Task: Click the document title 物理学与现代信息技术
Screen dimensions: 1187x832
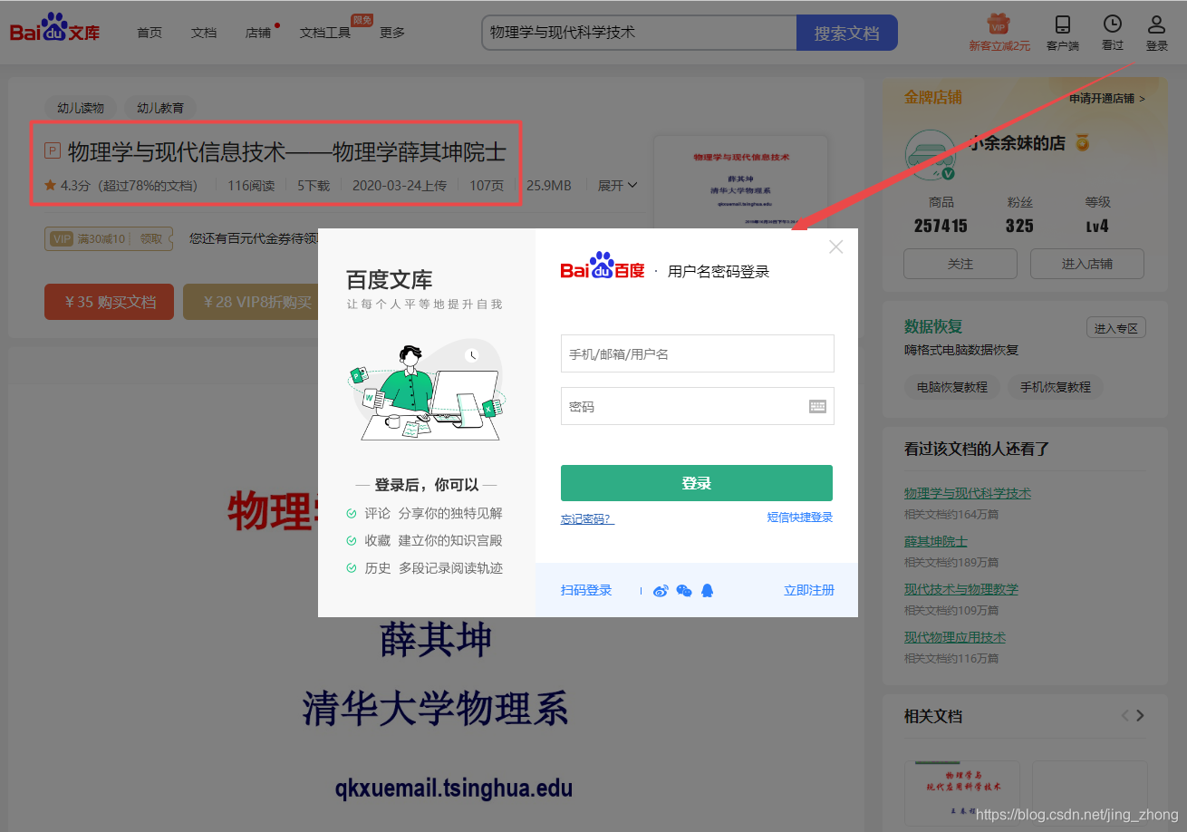Action: point(286,151)
